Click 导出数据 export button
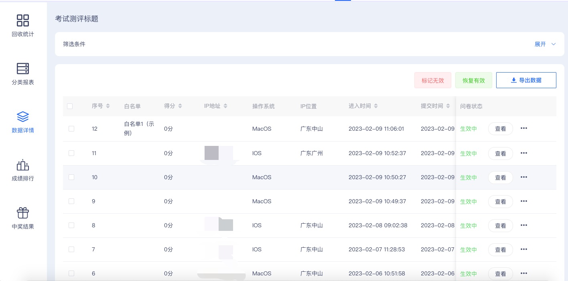 [x=526, y=80]
